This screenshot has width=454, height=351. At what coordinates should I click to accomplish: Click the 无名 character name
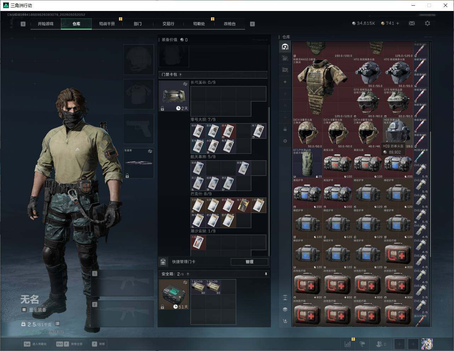point(30,299)
